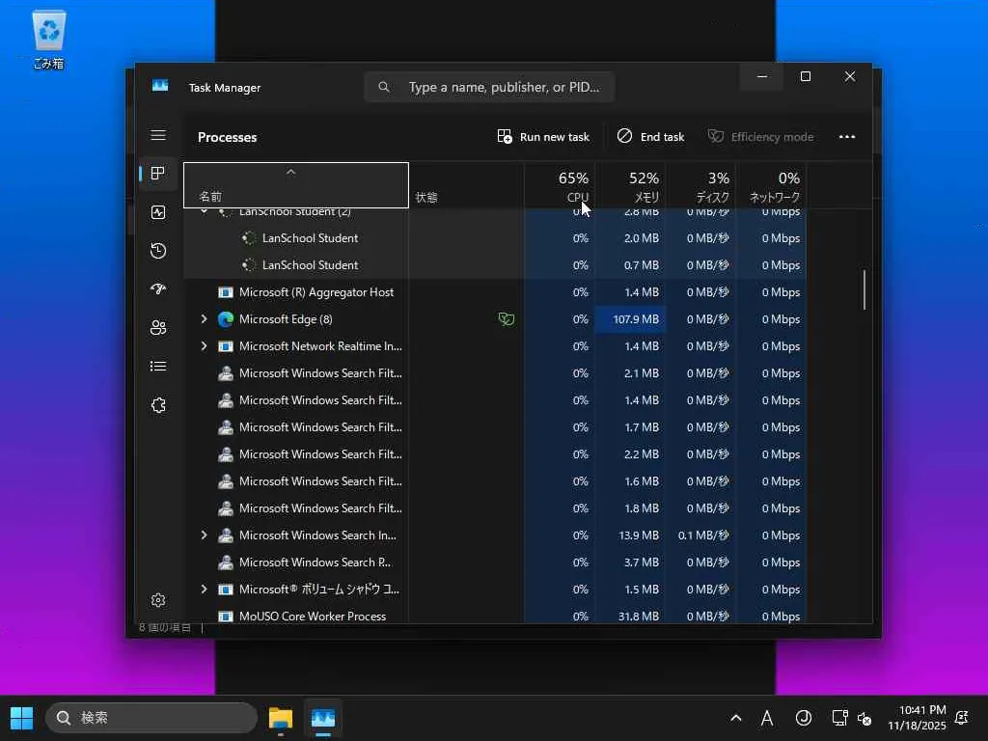Click the Task Manager taskbar icon
This screenshot has height=741, width=988.
coord(323,718)
